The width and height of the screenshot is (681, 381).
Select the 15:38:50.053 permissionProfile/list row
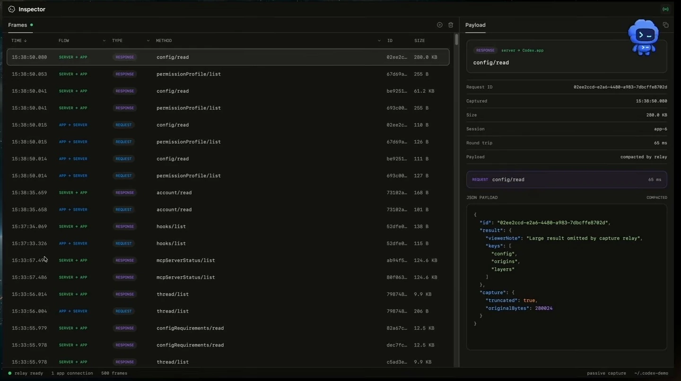[x=228, y=74]
